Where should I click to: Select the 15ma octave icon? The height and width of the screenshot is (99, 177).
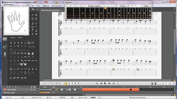tap(33, 18)
